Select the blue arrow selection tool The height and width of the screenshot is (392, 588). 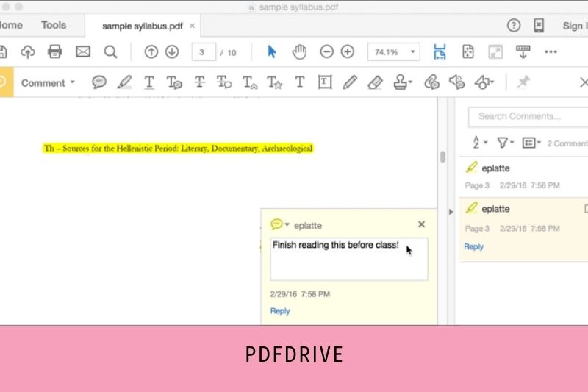pyautogui.click(x=272, y=51)
